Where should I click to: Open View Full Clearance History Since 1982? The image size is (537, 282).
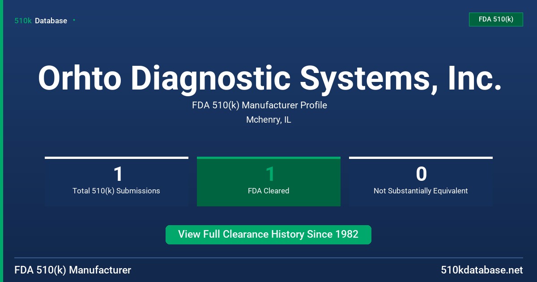tap(268, 235)
